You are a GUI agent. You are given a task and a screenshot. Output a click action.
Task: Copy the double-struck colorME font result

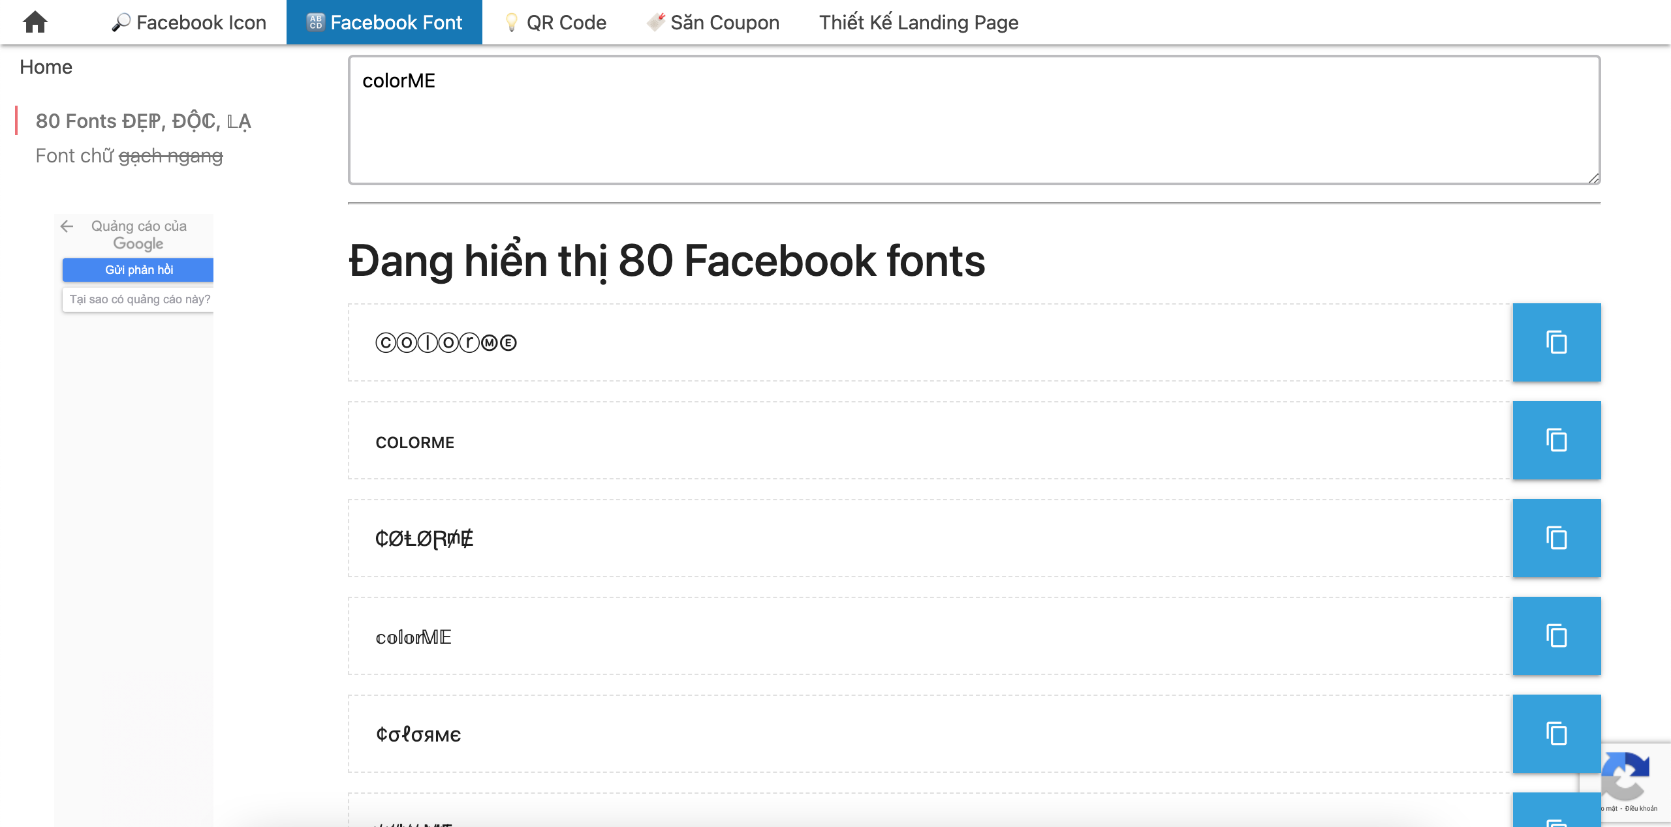coord(1557,636)
